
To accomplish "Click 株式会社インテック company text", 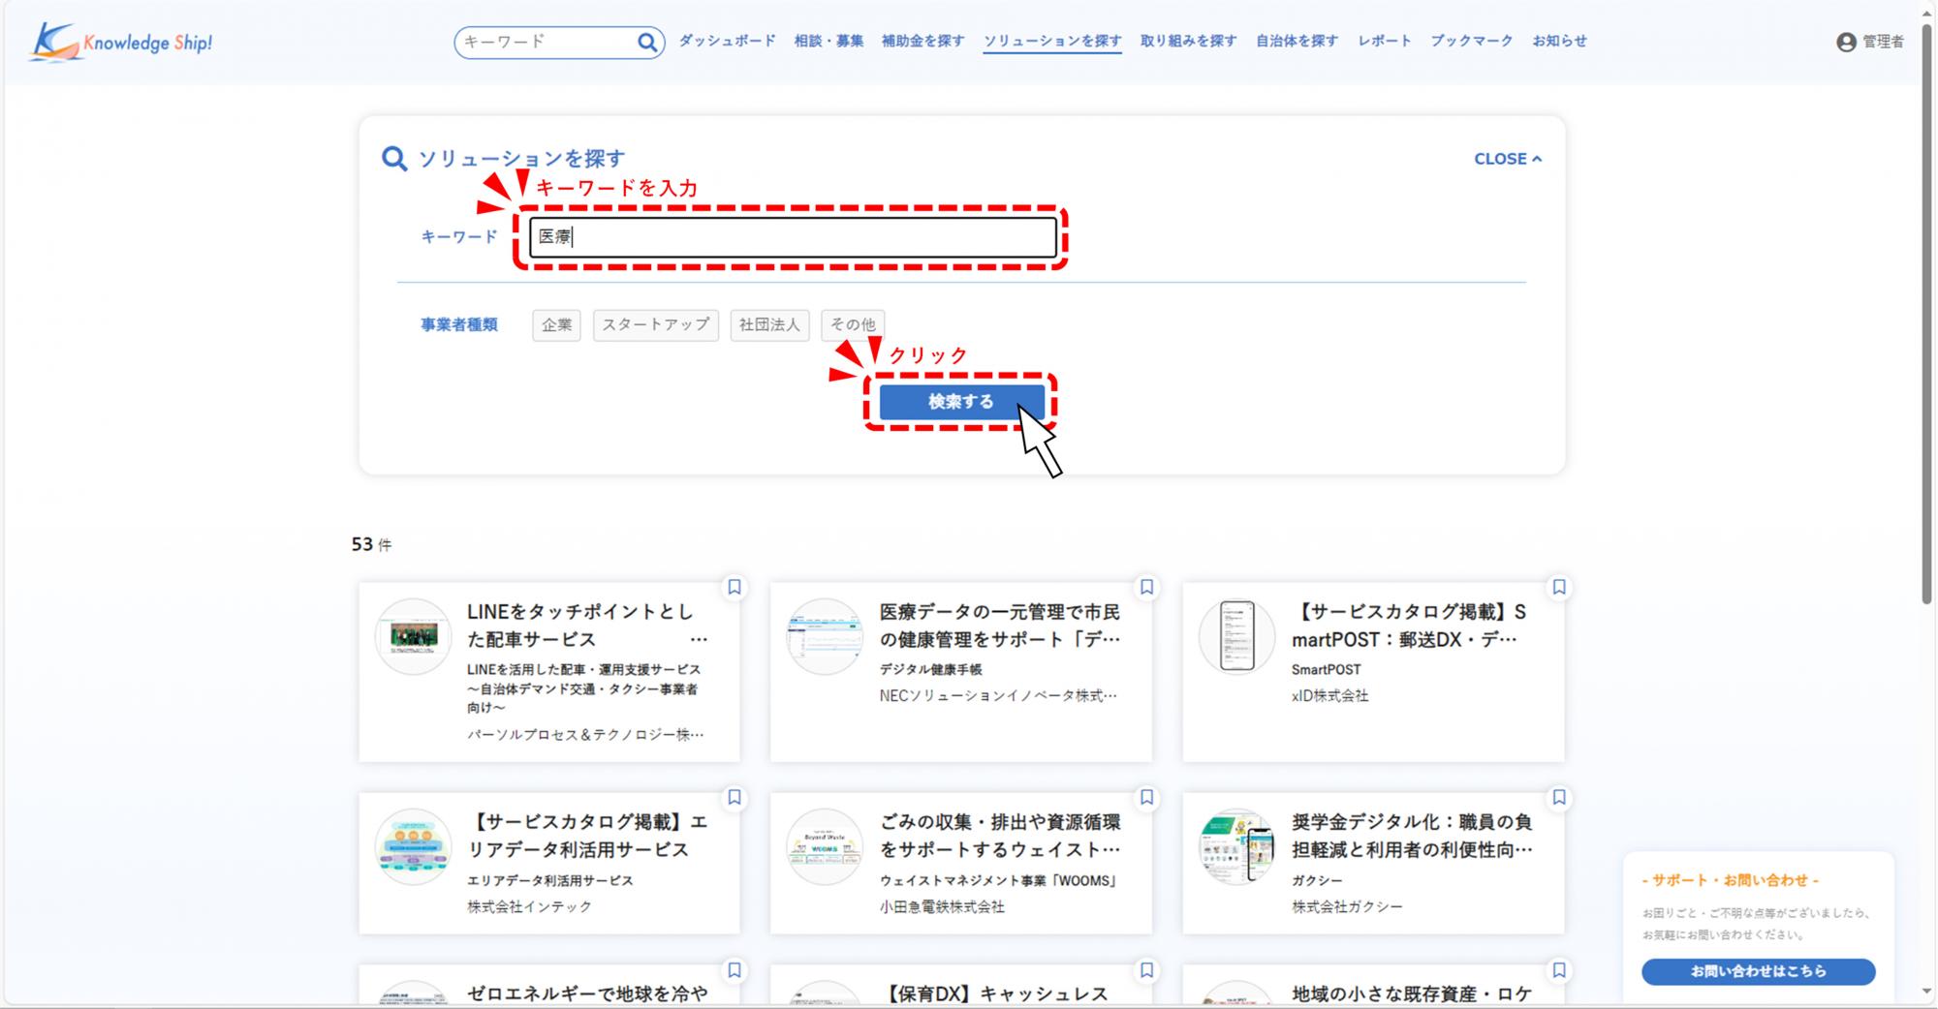I will (x=529, y=906).
